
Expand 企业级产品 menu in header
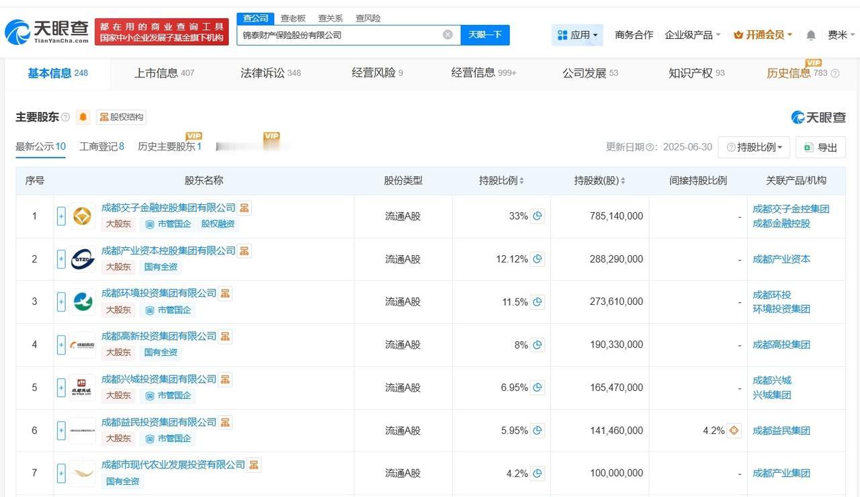tap(693, 35)
